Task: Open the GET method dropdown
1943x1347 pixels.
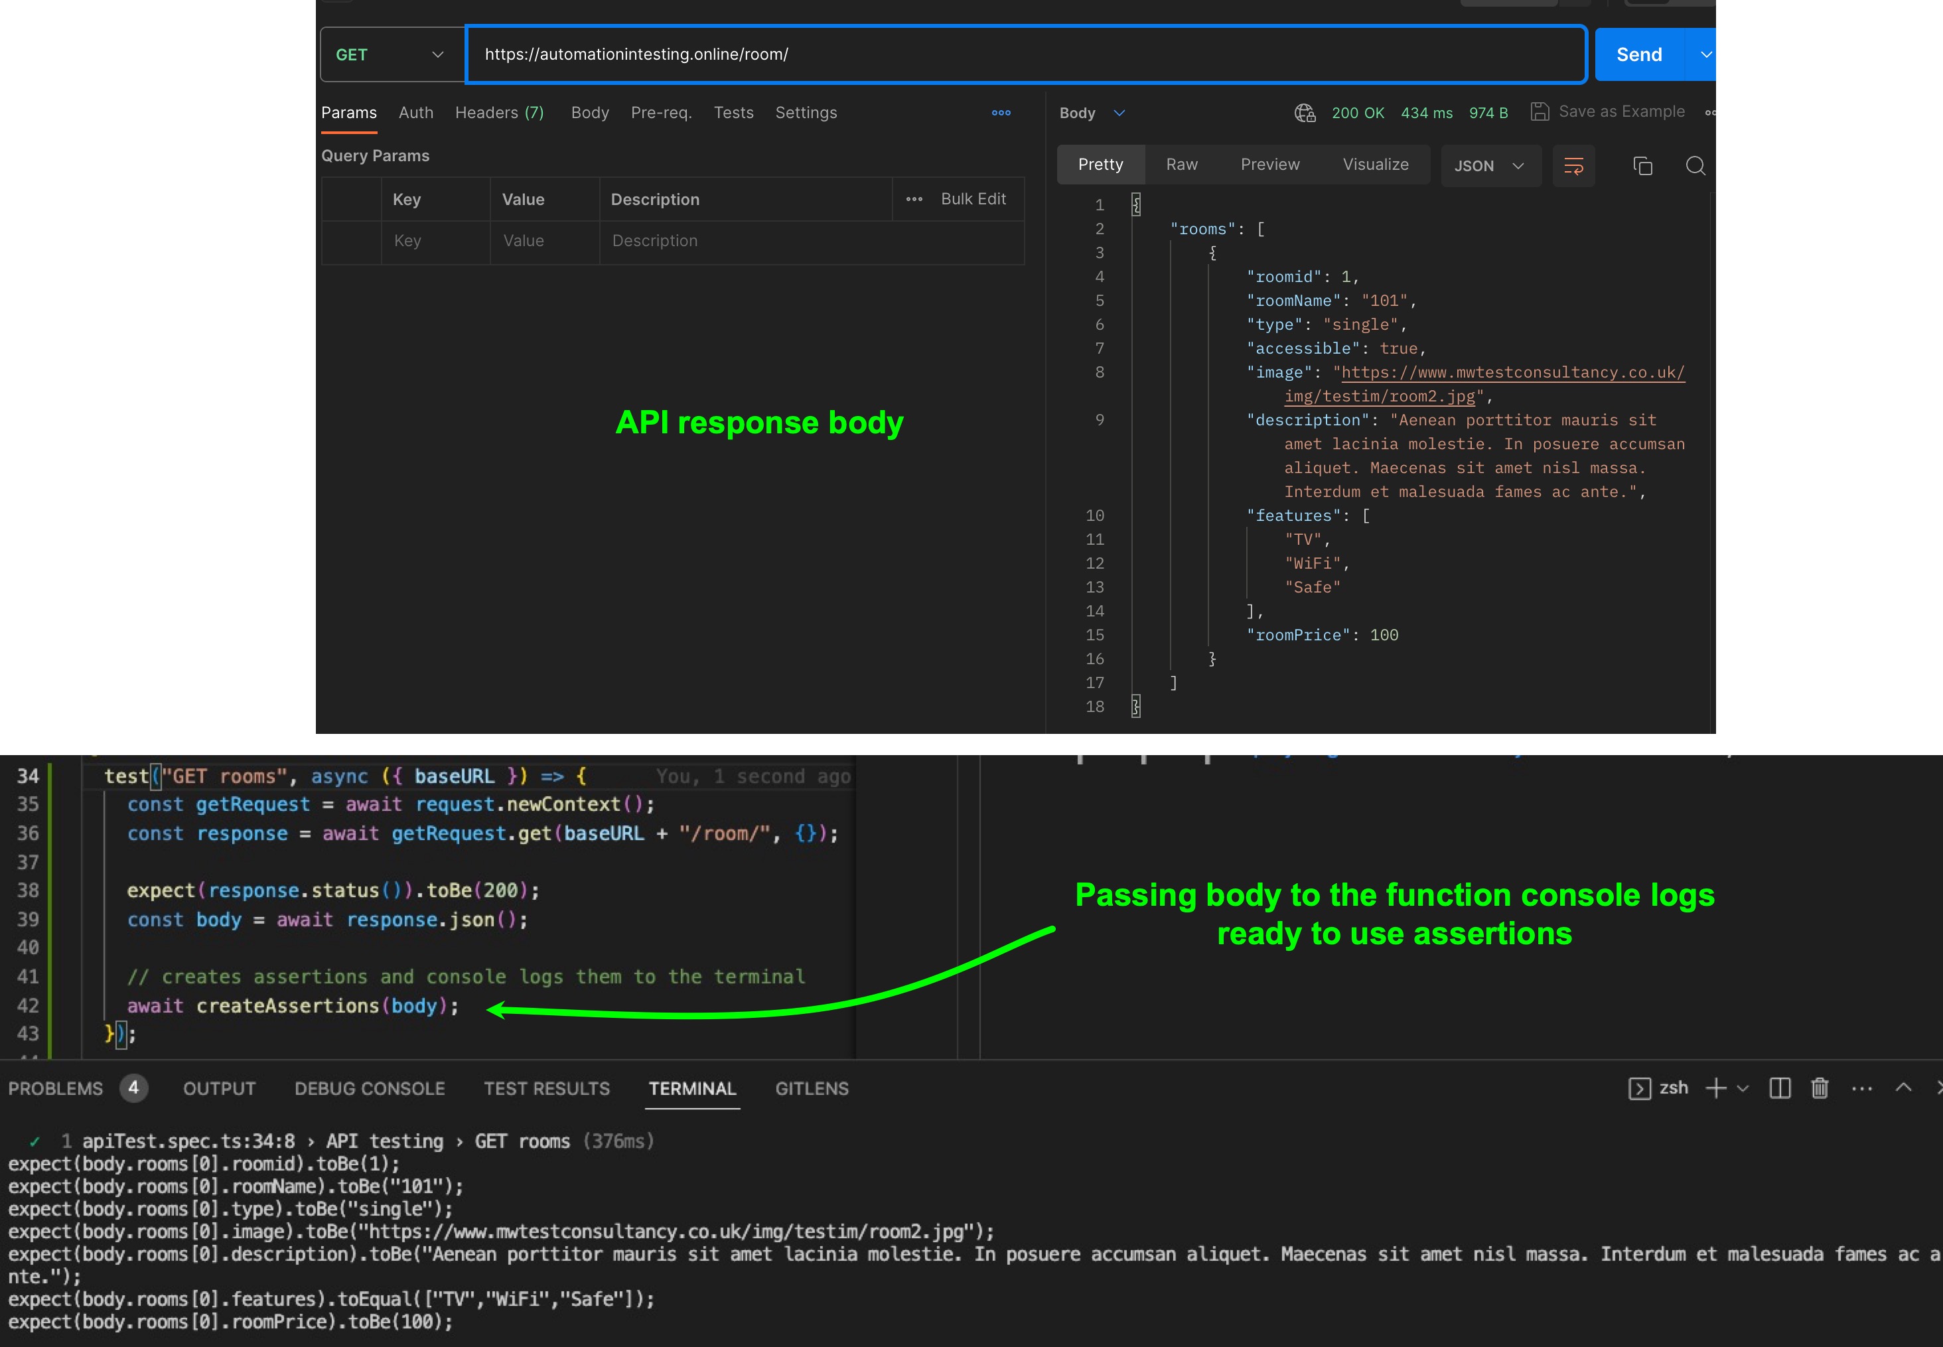Action: (392, 55)
